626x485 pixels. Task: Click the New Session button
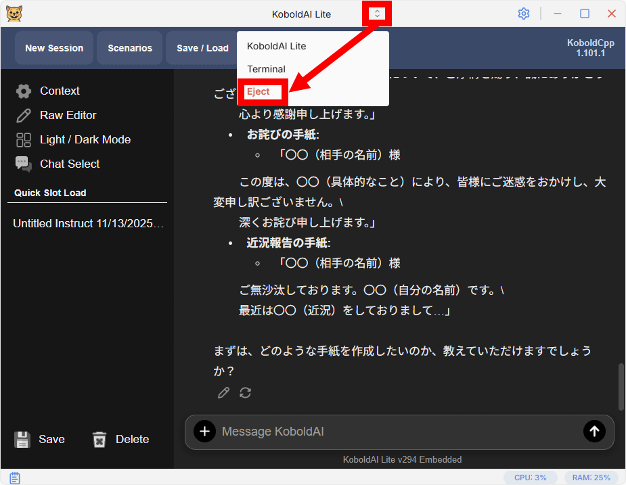[x=54, y=48]
